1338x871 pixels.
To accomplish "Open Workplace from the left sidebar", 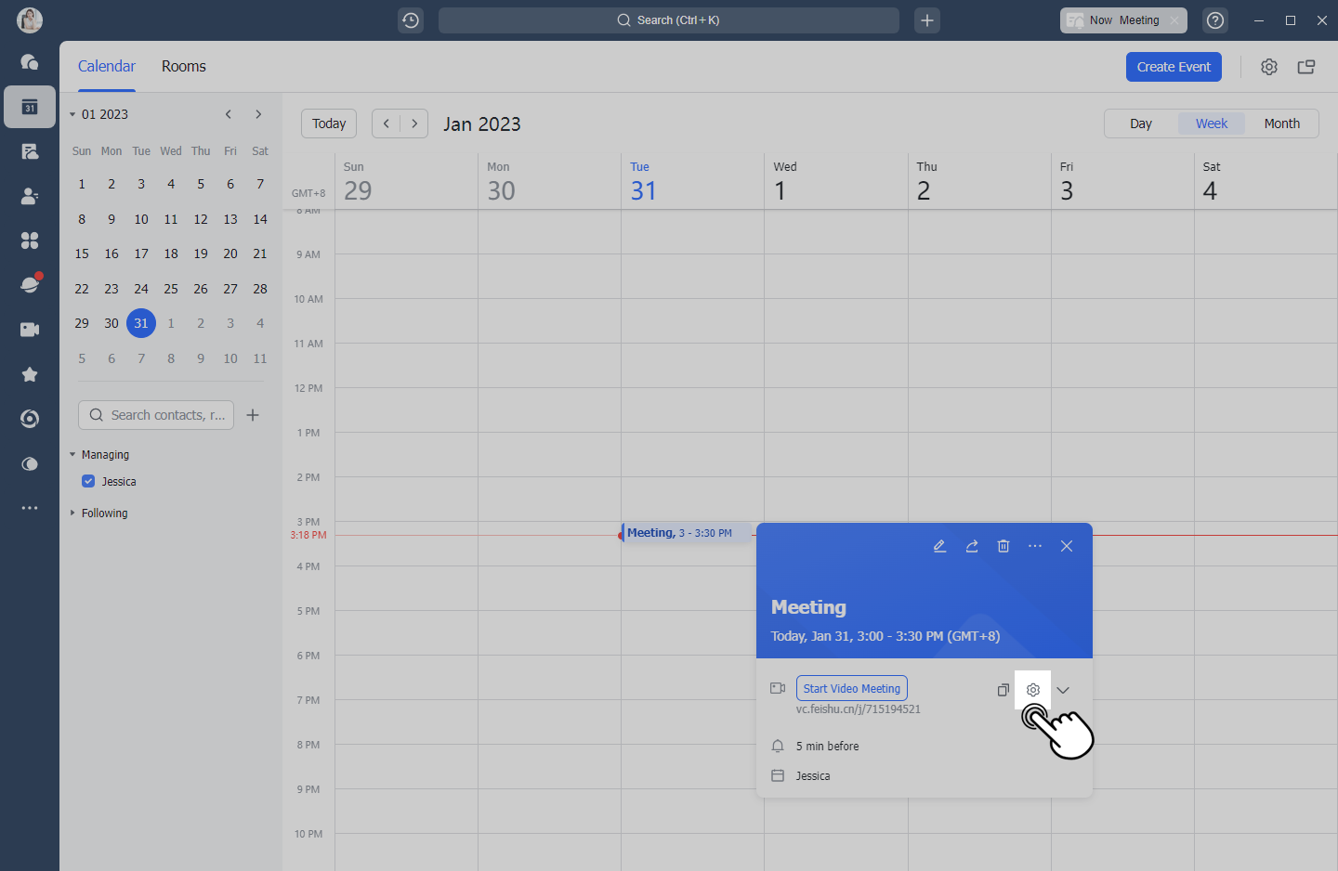I will pyautogui.click(x=29, y=240).
